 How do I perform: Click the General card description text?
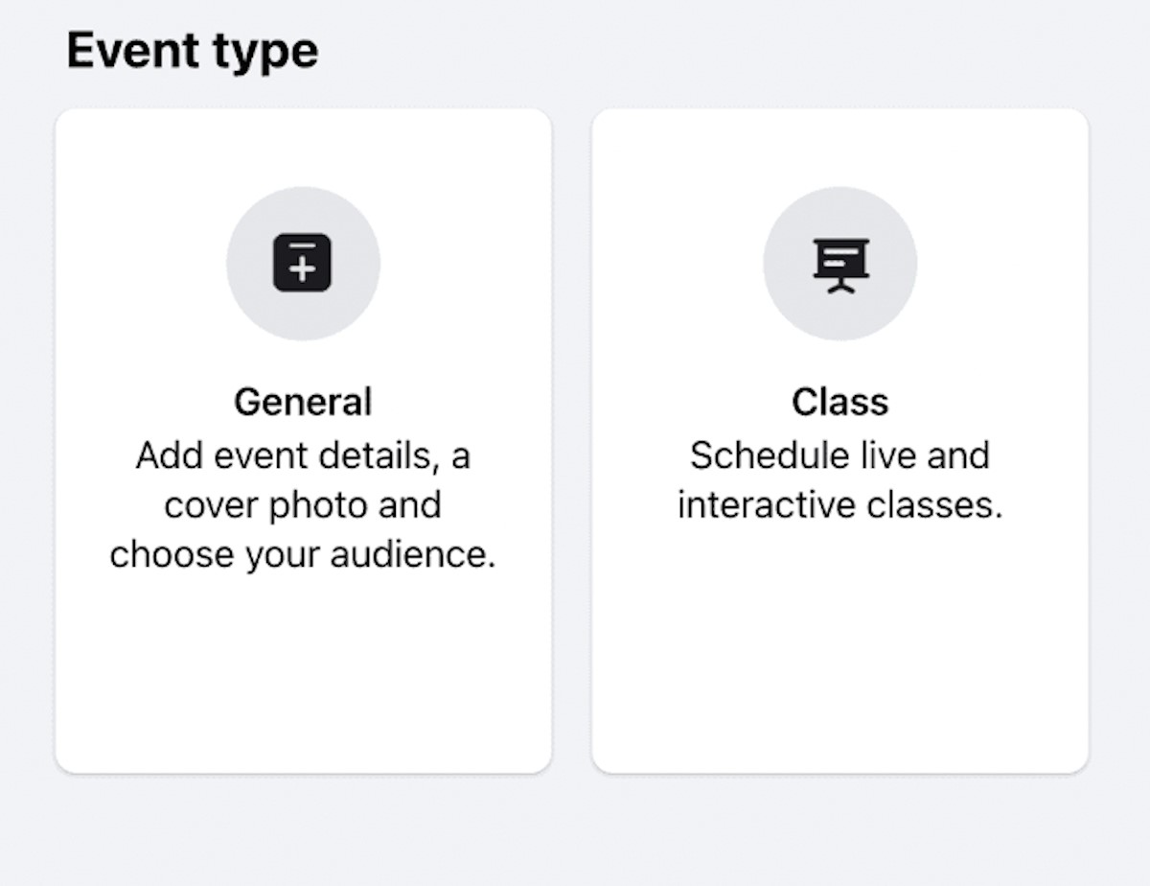(303, 503)
